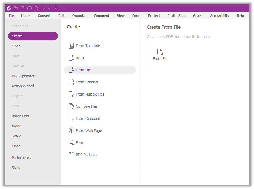
Task: Select Create in the File sidebar
Action: coord(33,36)
